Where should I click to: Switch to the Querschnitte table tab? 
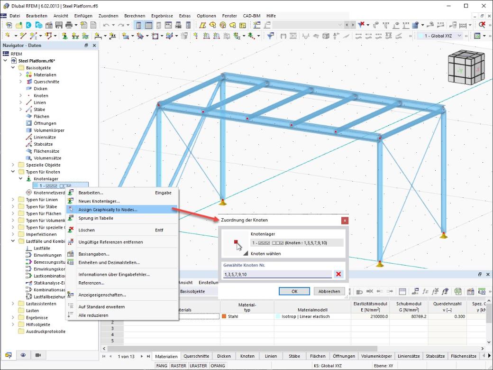(196, 356)
